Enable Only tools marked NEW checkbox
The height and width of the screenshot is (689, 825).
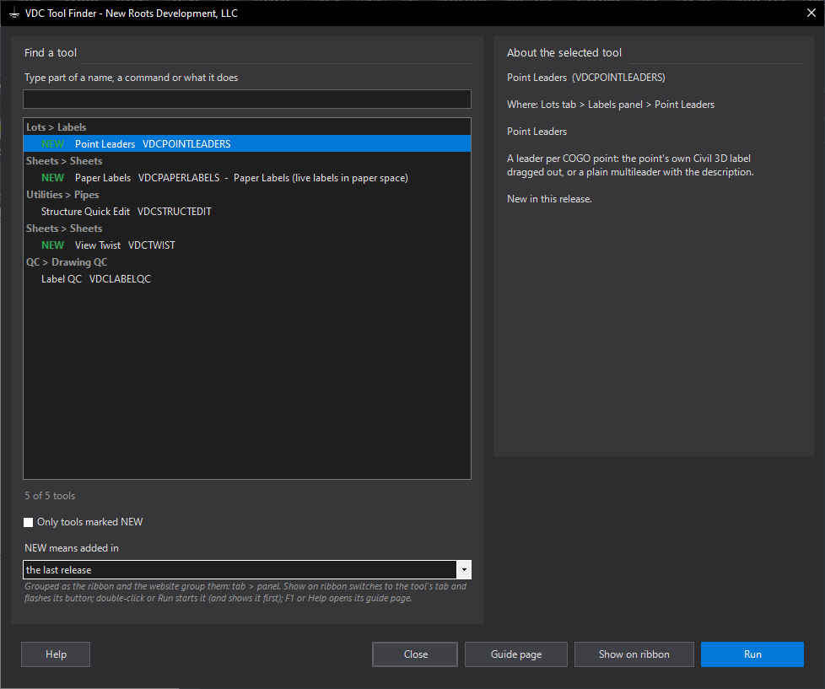click(29, 522)
